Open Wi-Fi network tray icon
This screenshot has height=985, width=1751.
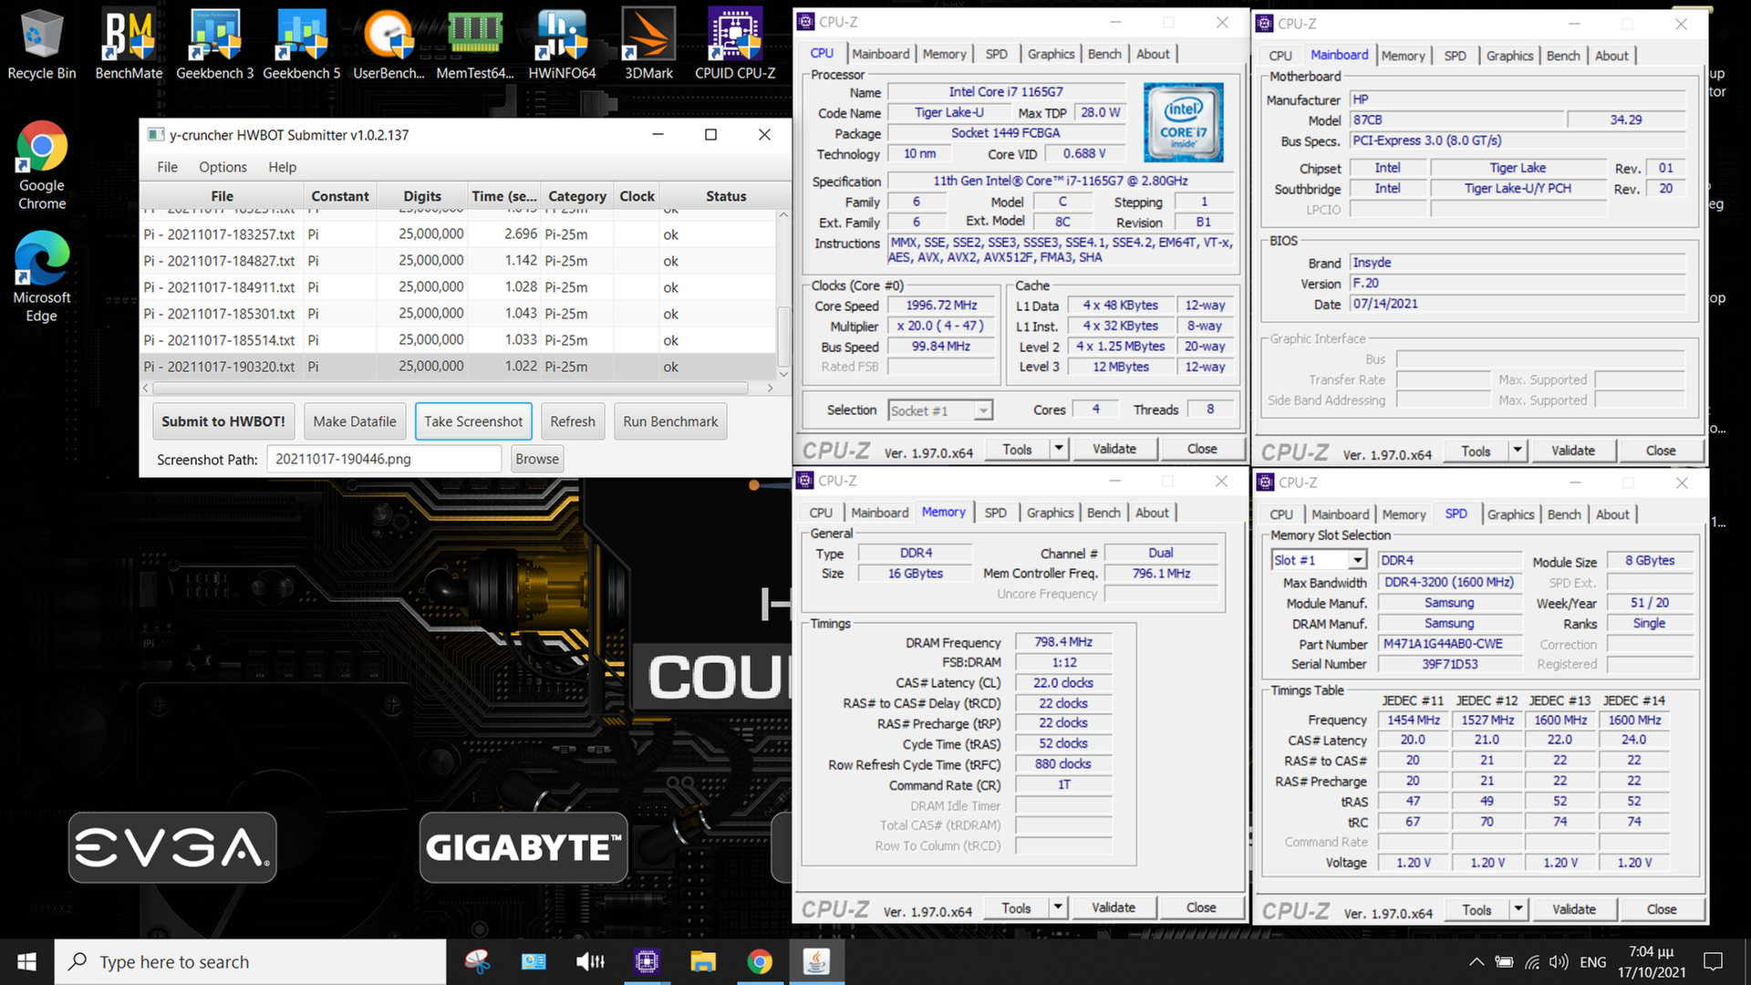pos(1532,962)
